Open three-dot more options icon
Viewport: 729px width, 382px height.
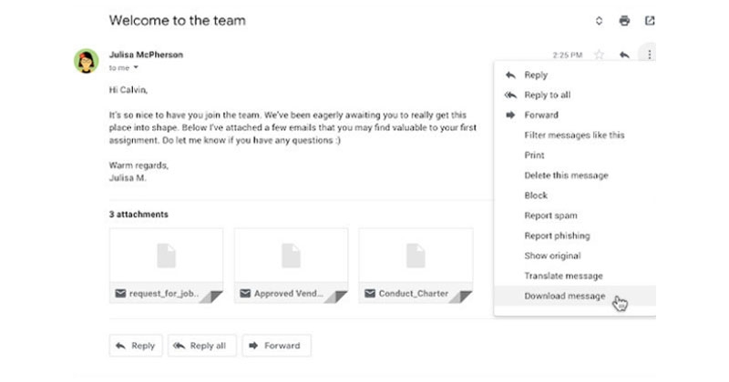coord(649,55)
